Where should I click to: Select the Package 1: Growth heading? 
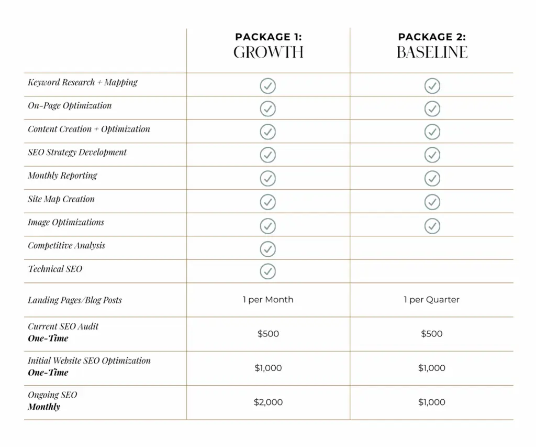coord(268,46)
